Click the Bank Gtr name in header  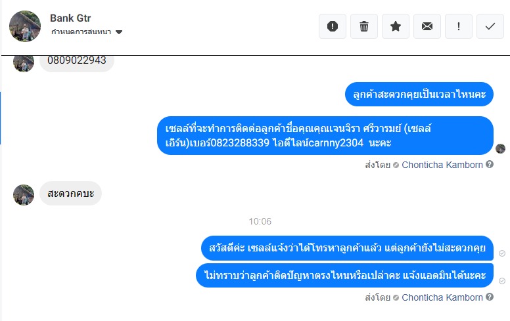click(x=67, y=18)
